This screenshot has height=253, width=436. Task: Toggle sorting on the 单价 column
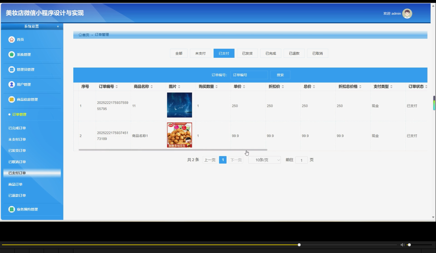coord(244,86)
